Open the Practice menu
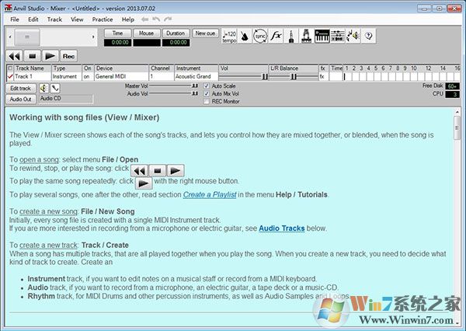 click(103, 19)
